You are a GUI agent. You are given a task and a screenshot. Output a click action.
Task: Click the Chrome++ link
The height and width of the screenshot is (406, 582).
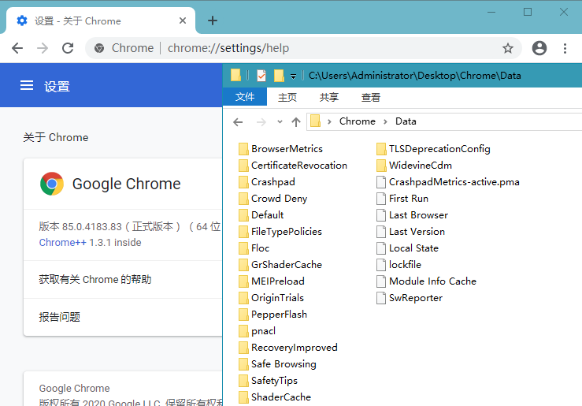pos(63,243)
